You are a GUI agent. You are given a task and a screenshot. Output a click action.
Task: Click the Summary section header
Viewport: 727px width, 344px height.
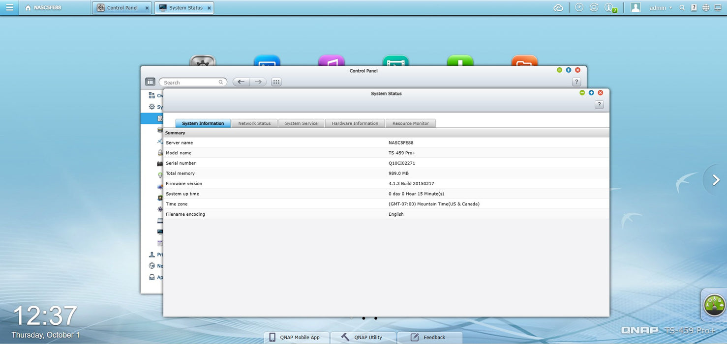[386, 133]
